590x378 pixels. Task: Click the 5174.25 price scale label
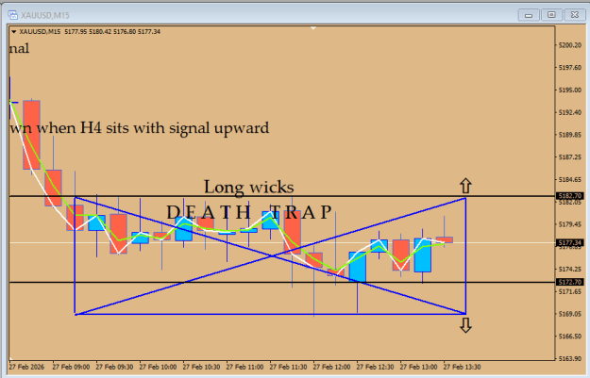[570, 269]
